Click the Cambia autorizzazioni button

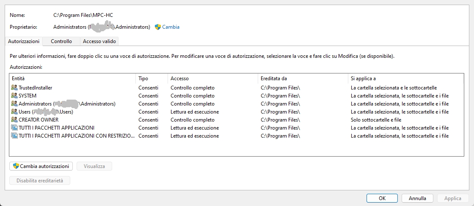click(41, 166)
